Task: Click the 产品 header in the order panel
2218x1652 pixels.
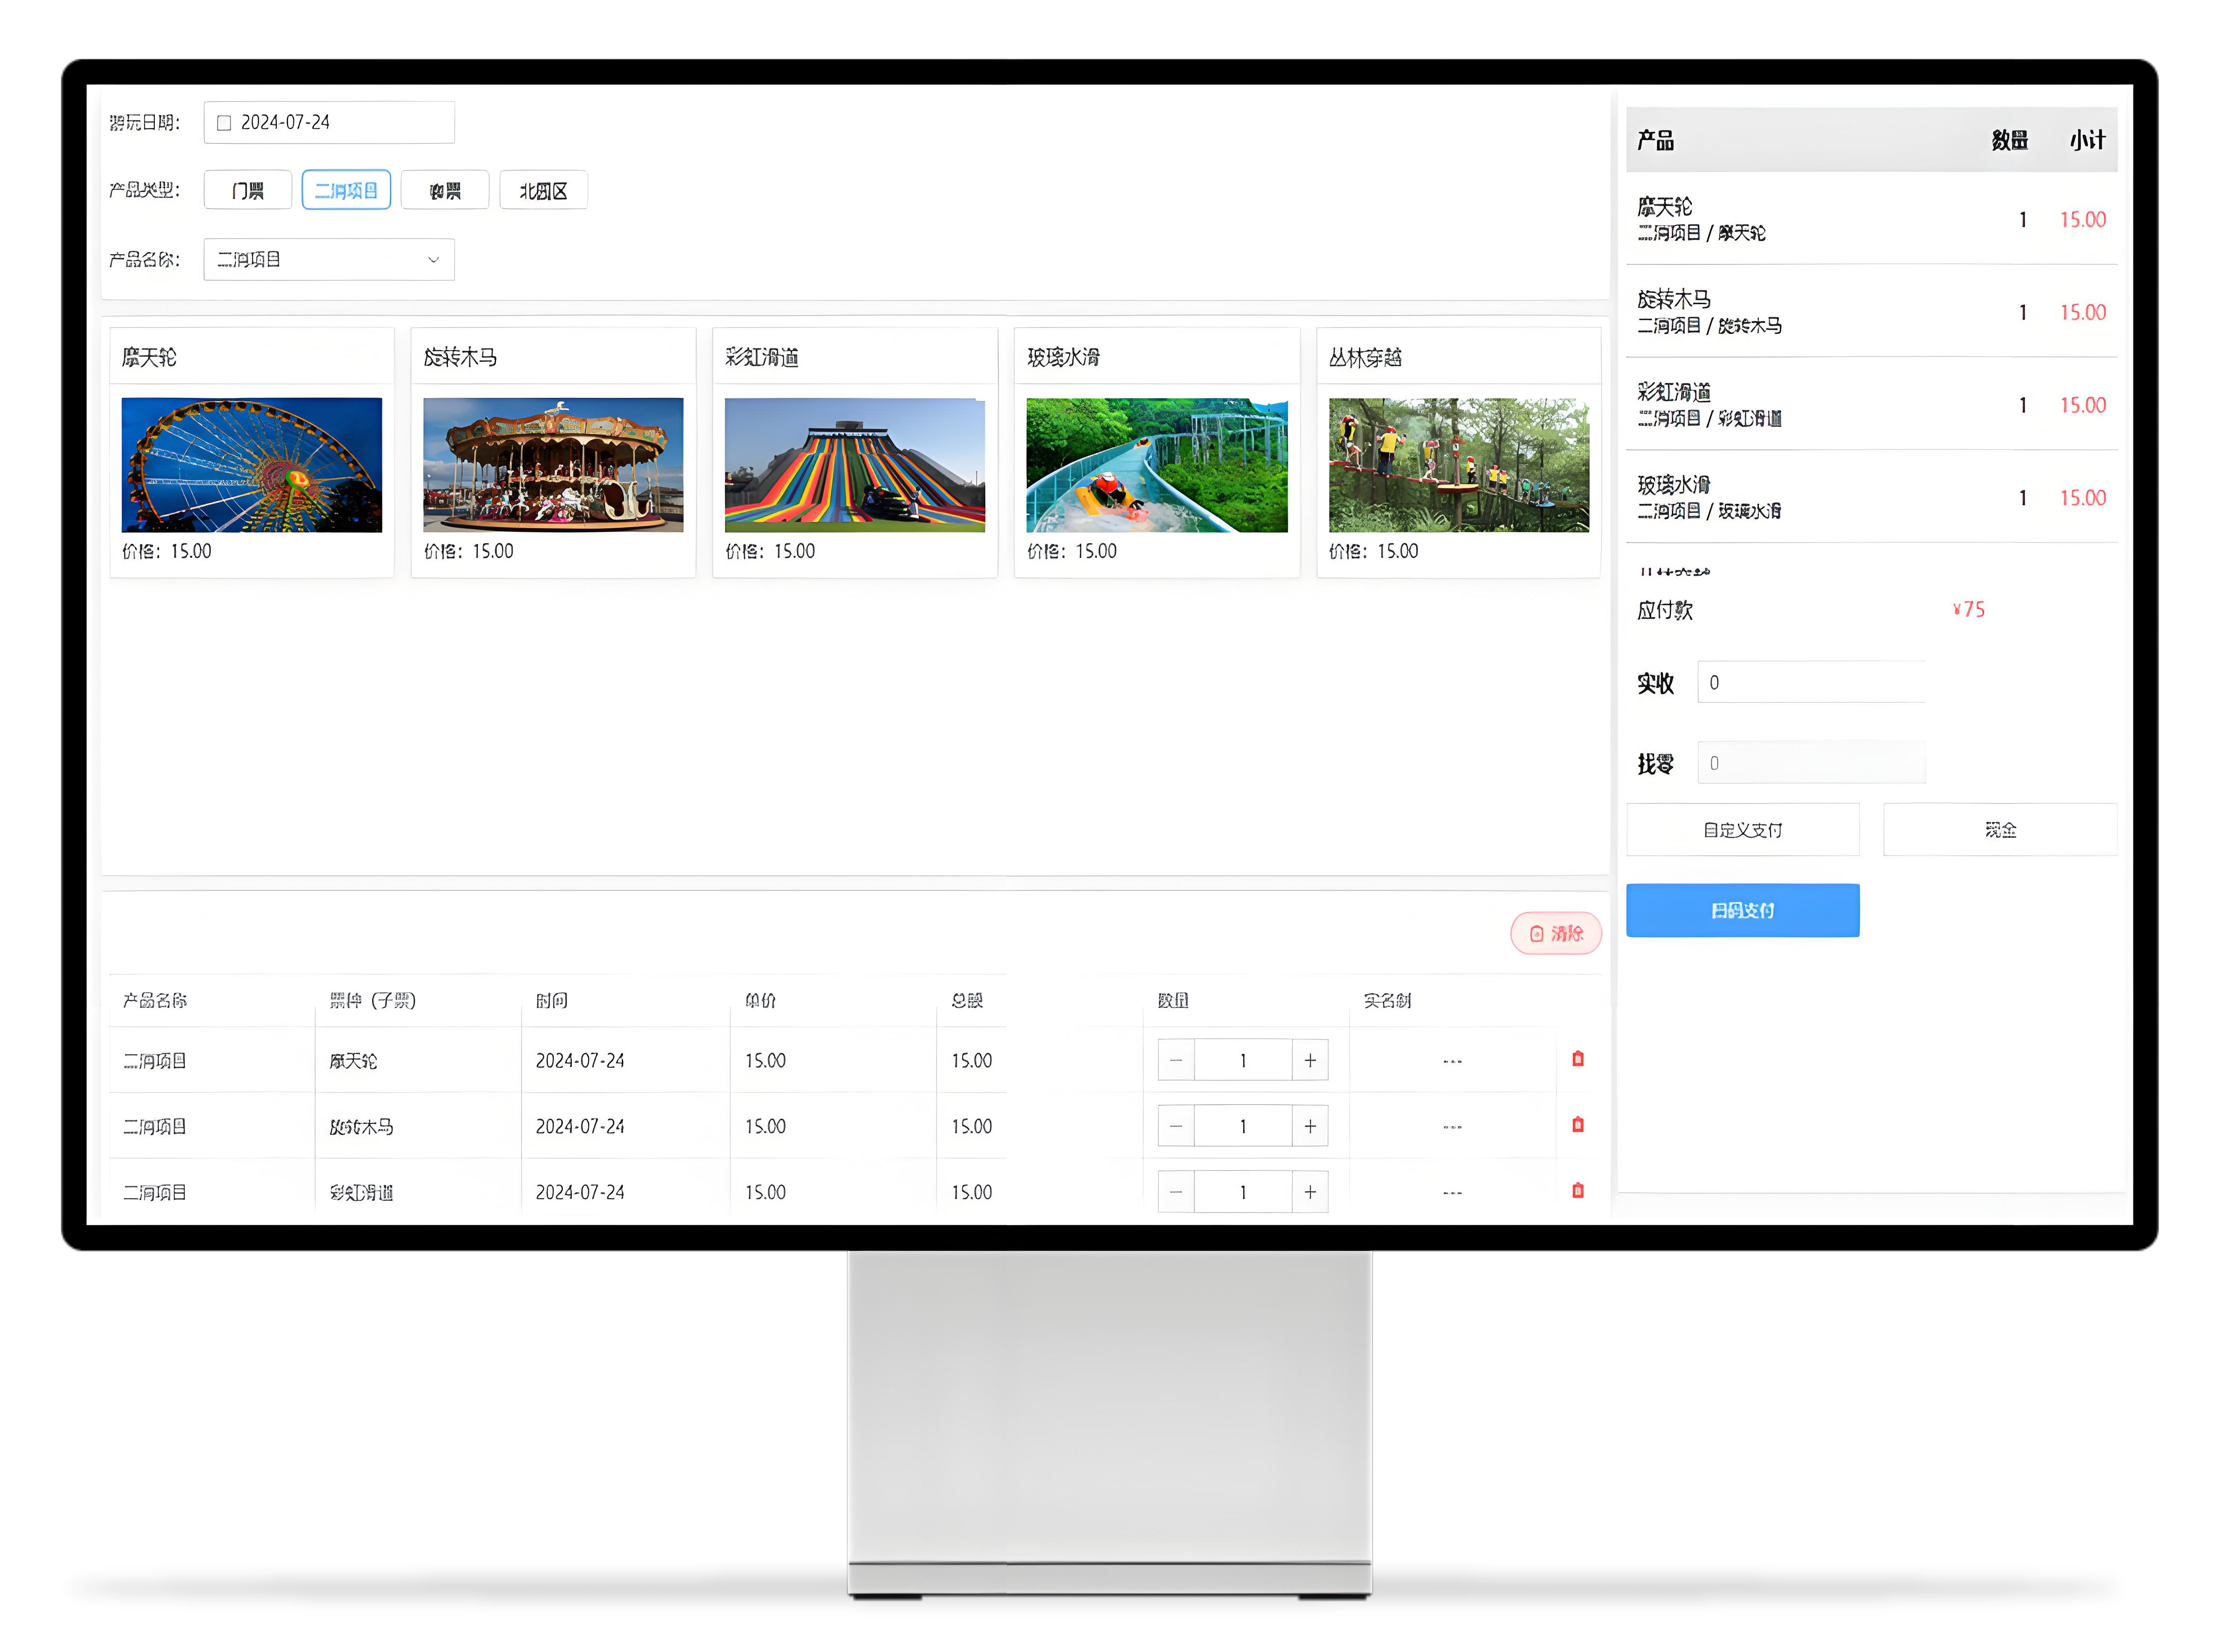Action: click(x=1655, y=140)
